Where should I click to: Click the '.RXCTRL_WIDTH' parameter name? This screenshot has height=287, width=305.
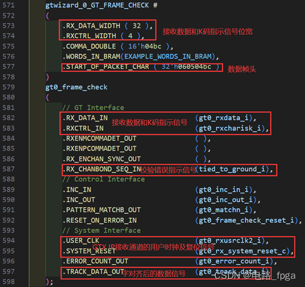click(x=89, y=36)
